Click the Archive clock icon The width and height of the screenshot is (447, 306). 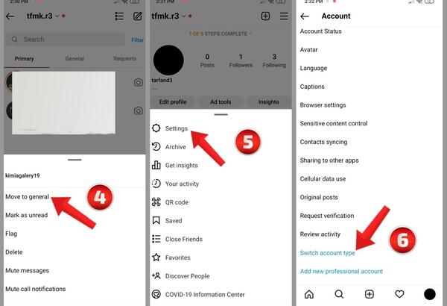(x=156, y=146)
